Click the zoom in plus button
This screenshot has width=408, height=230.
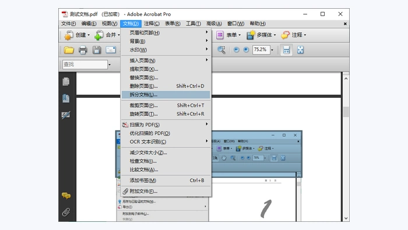(246, 49)
